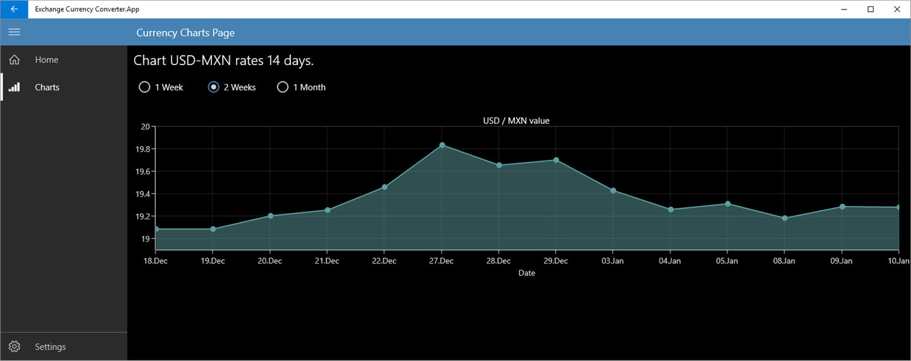Click the 03.Jan data point

click(613, 190)
